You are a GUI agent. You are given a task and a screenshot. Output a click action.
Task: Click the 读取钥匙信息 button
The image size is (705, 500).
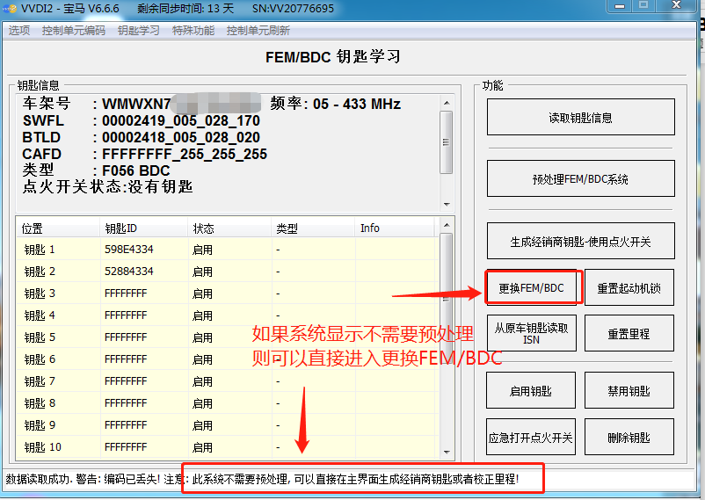pyautogui.click(x=580, y=117)
